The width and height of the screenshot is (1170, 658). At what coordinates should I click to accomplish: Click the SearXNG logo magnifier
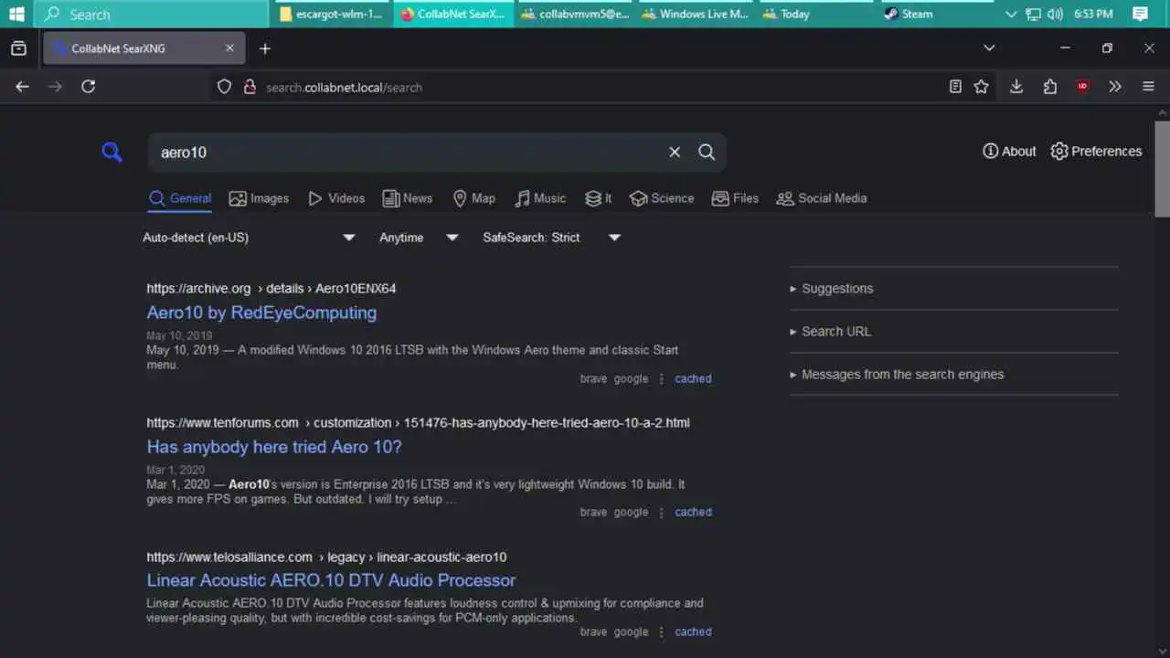pyautogui.click(x=112, y=153)
